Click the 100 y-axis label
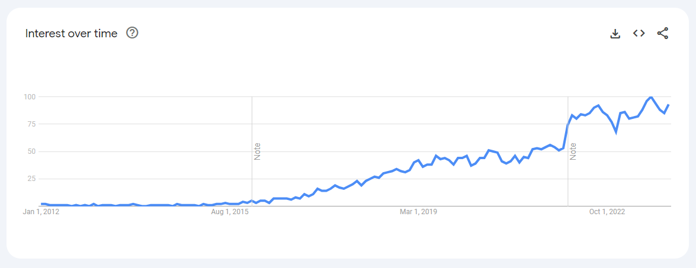Image resolution: width=696 pixels, height=268 pixels. 30,96
